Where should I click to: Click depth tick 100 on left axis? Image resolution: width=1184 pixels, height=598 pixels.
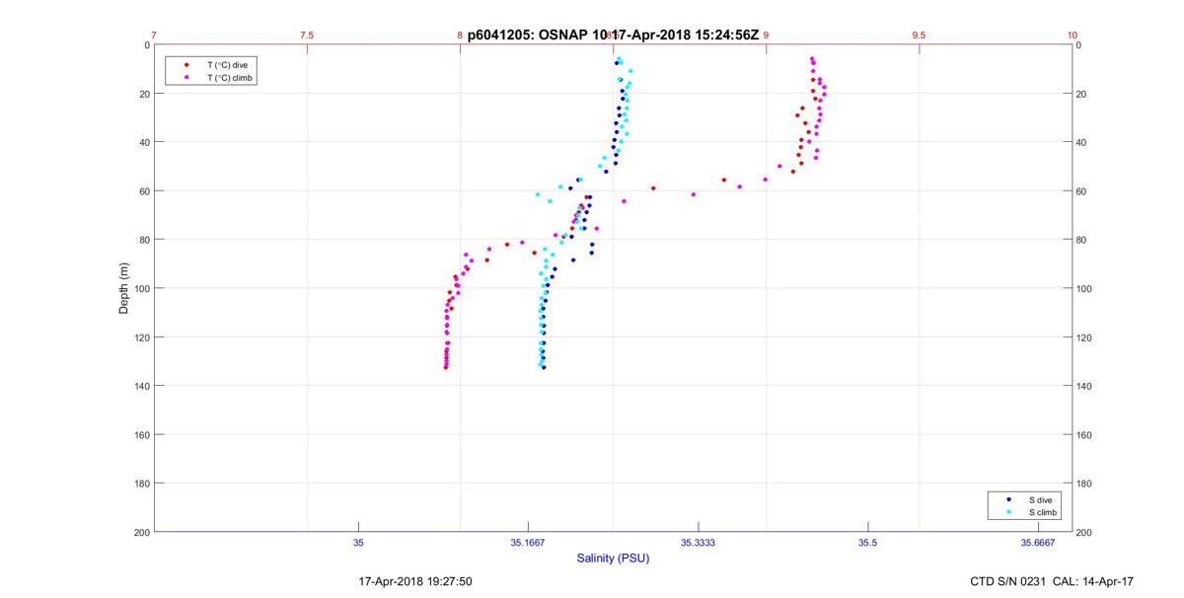click(141, 288)
